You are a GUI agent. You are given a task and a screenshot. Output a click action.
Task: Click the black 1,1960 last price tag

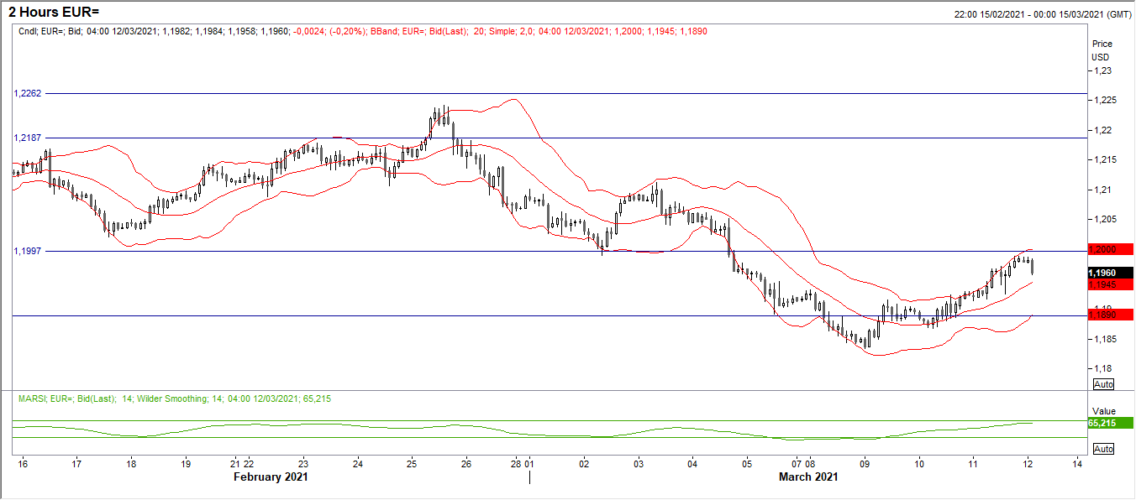(x=1110, y=273)
